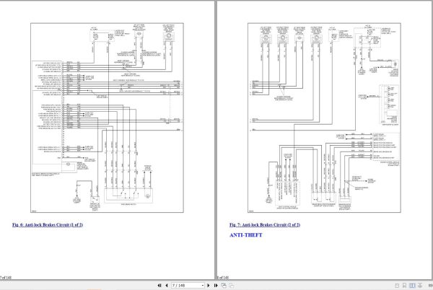Click the Anti-lock Brakes Circuit 1 of 2 diagram
This screenshot has height=290, width=433.
click(x=107, y=118)
